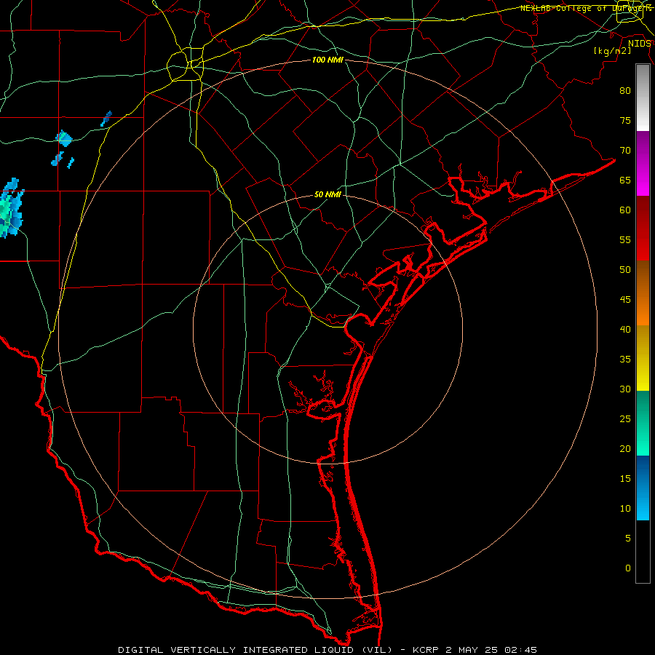Click the "5" value on the scale
This screenshot has height=655, width=655.
coord(628,539)
